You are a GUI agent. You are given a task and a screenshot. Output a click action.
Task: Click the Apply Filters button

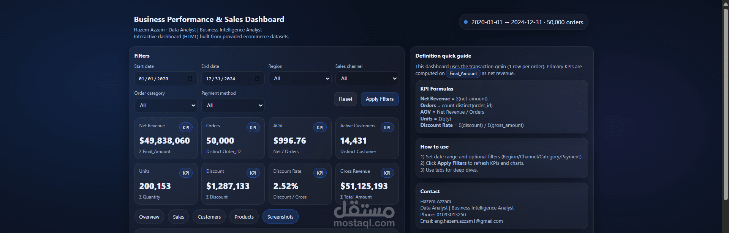click(x=380, y=99)
